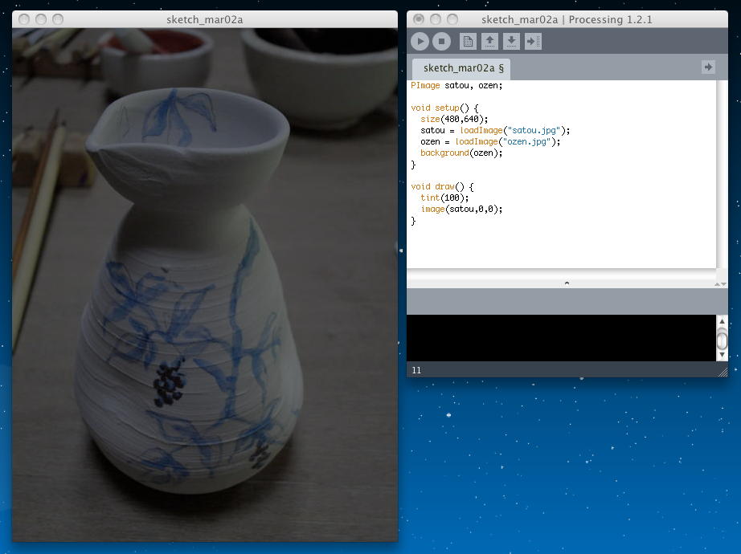741x554 pixels.
Task: Click in the black console output area
Action: click(561, 338)
